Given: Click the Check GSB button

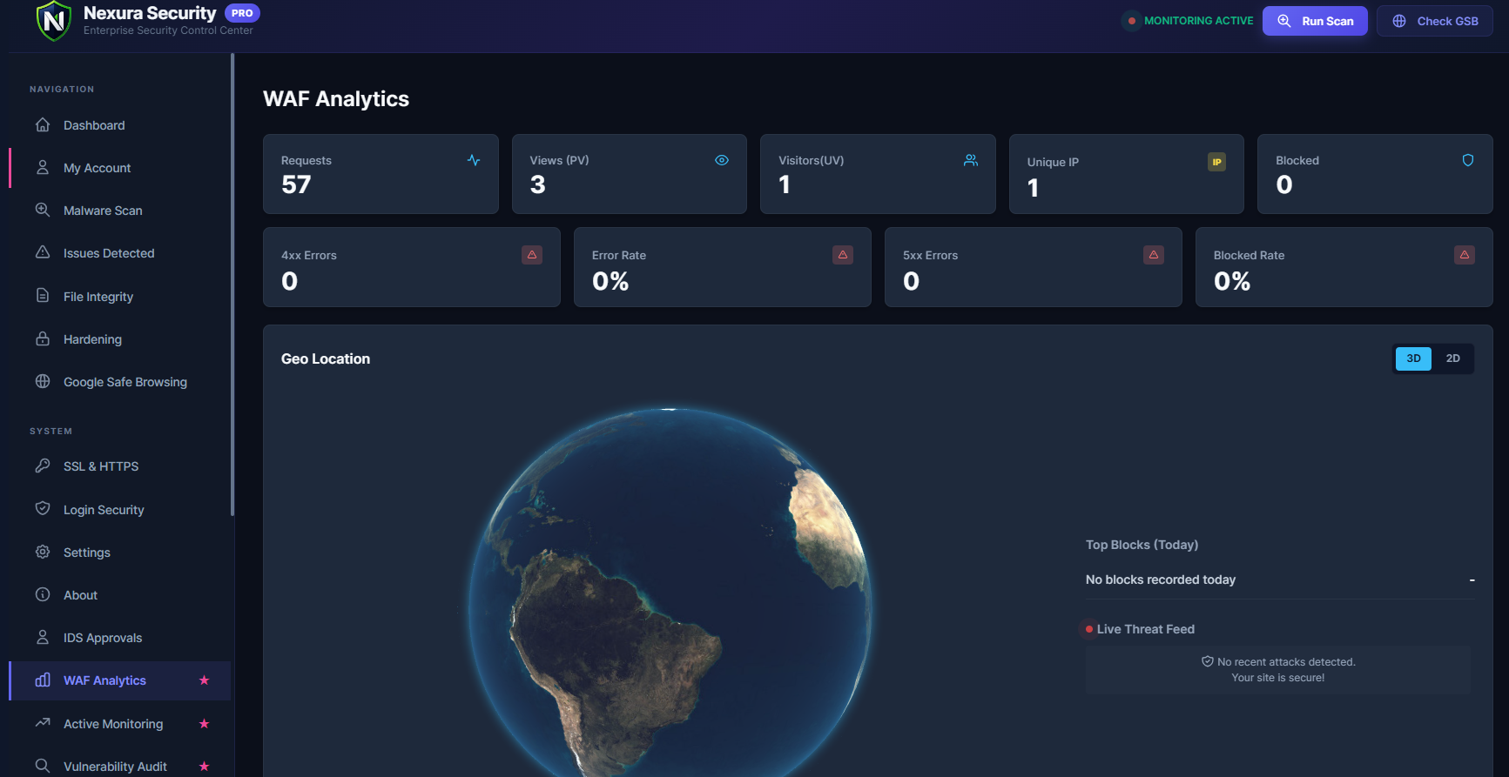Looking at the screenshot, I should click(1435, 21).
